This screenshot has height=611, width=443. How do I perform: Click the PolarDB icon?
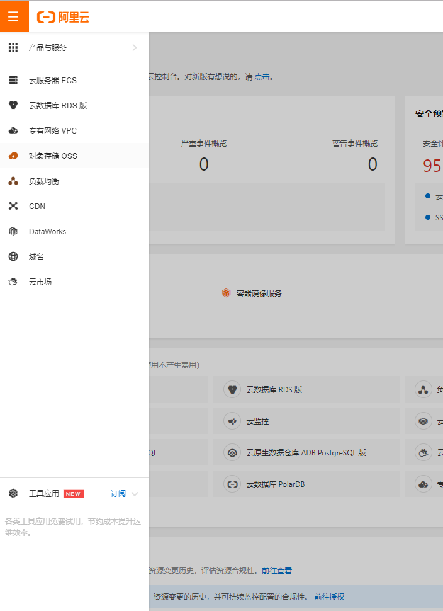point(232,484)
